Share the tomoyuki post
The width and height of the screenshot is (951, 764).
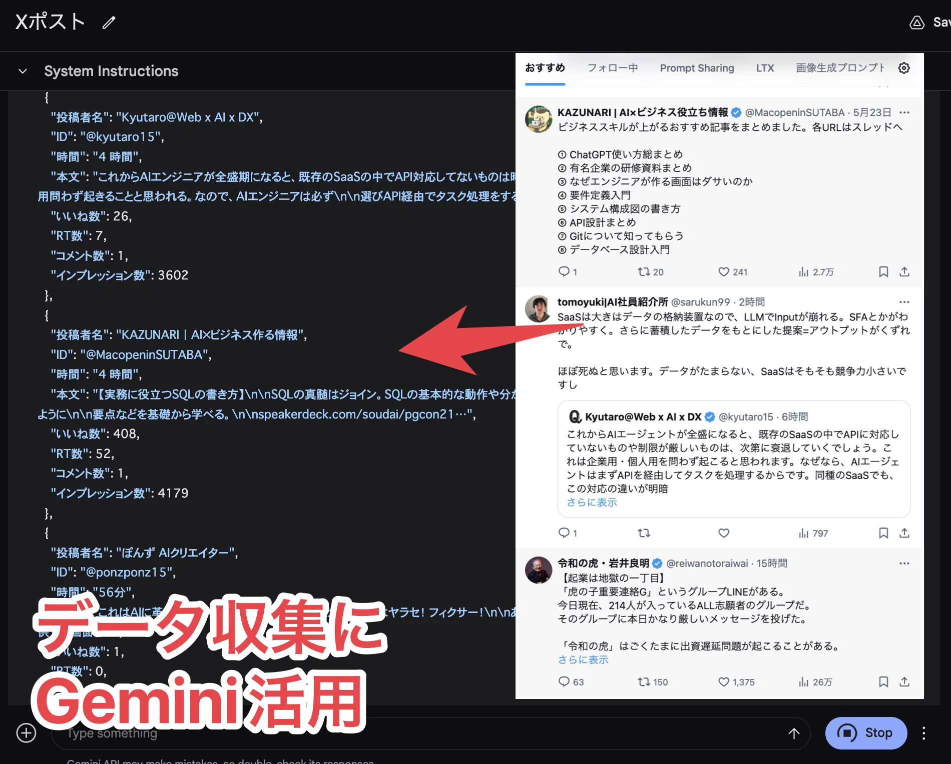coord(904,533)
